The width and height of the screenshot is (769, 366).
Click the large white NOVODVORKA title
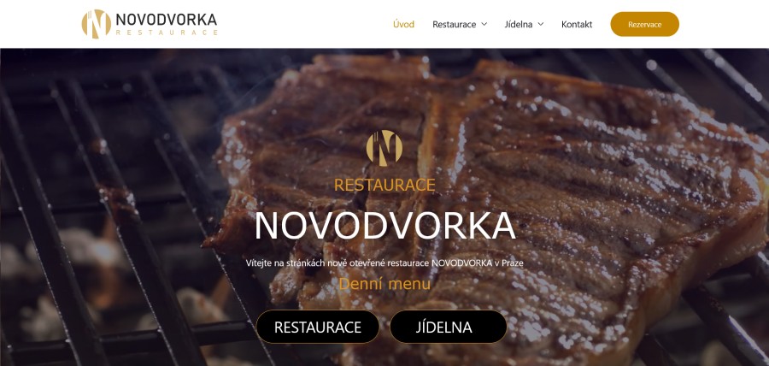click(x=385, y=226)
